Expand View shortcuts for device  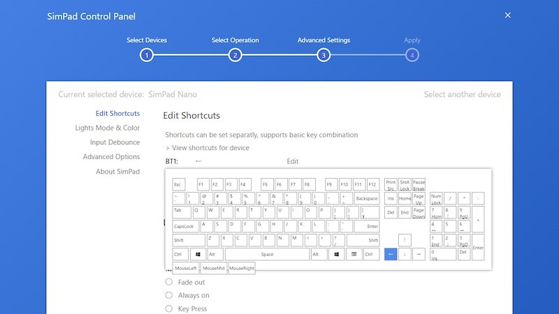coord(208,148)
